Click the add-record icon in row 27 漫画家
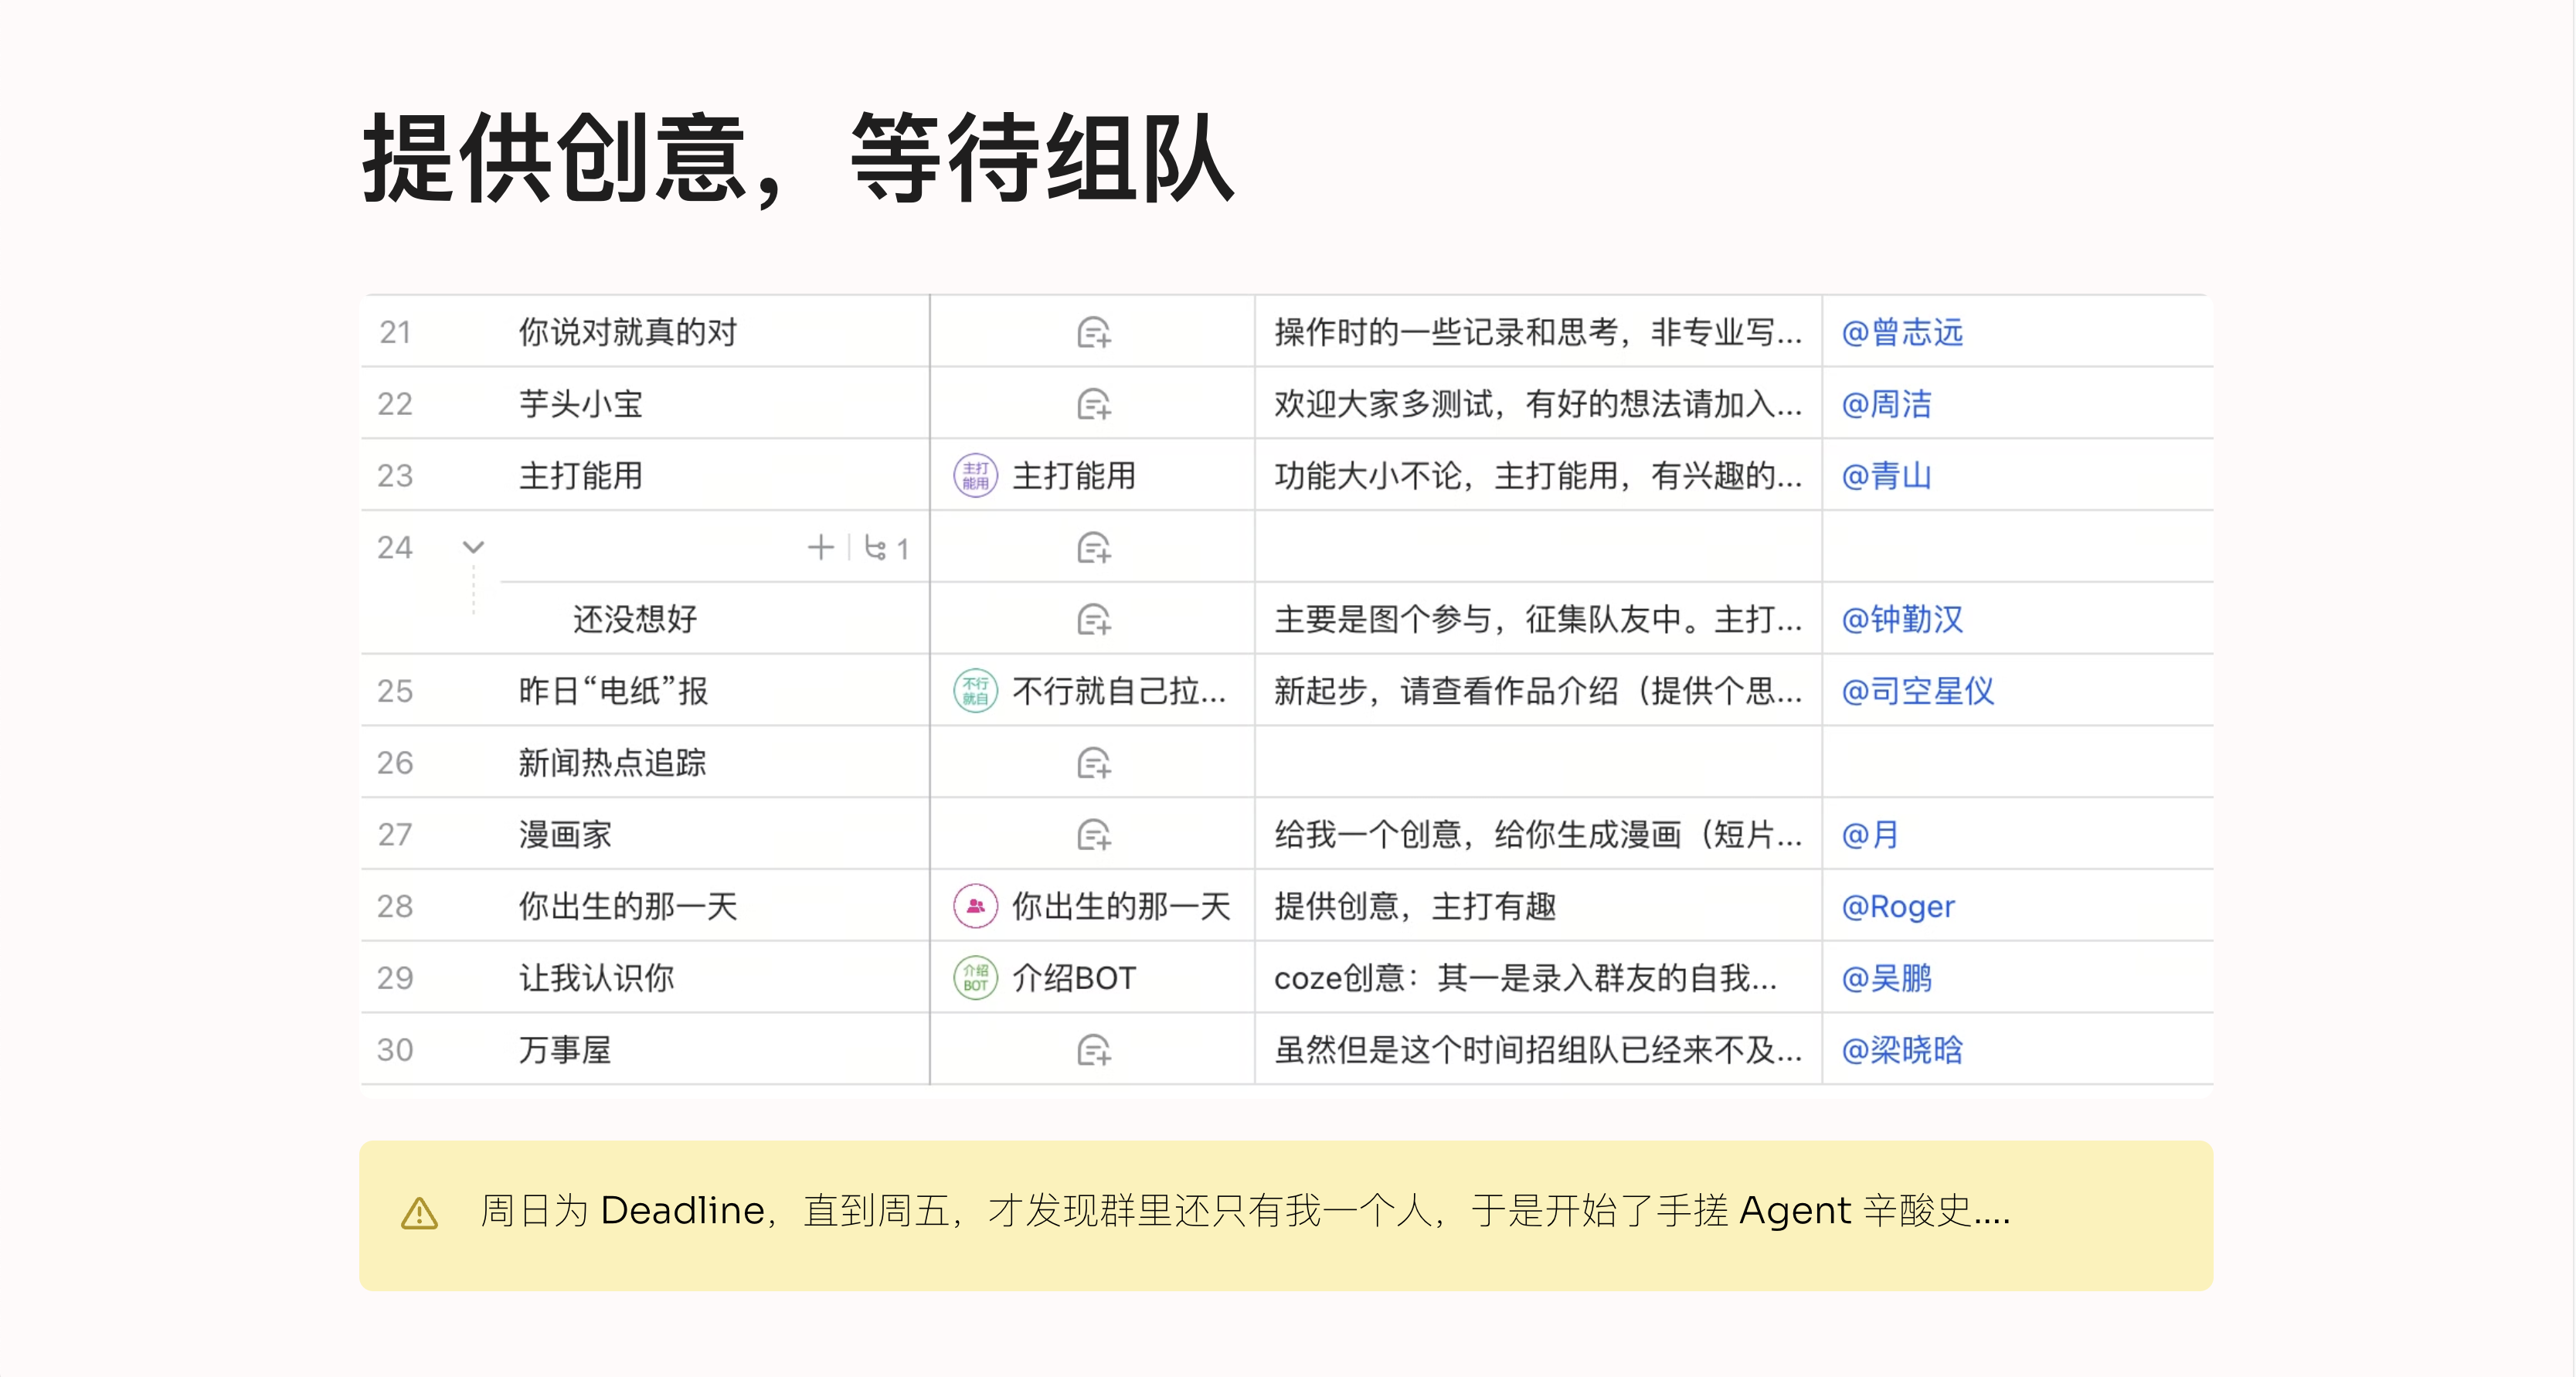 [x=1093, y=834]
